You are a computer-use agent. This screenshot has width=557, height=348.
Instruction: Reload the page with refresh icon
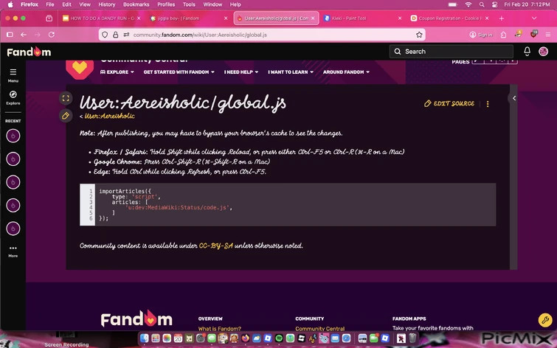52,35
